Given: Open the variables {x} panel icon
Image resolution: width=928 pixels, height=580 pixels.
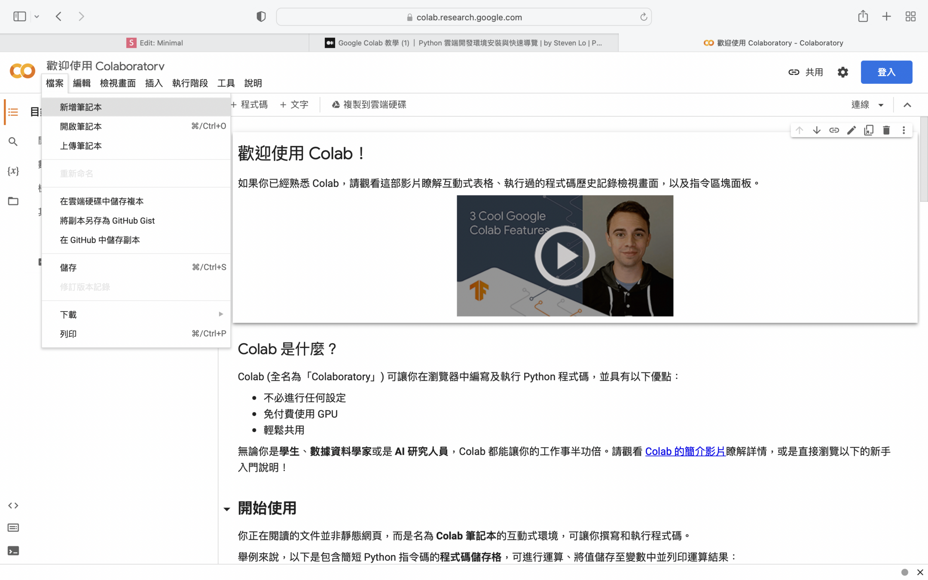Looking at the screenshot, I should [x=13, y=171].
